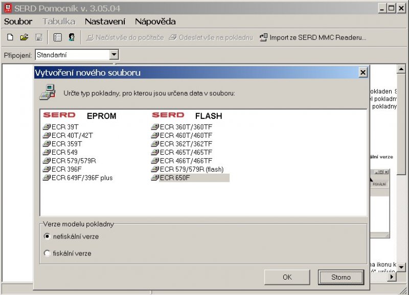Select the nefiskální verze radio button

tap(48, 237)
